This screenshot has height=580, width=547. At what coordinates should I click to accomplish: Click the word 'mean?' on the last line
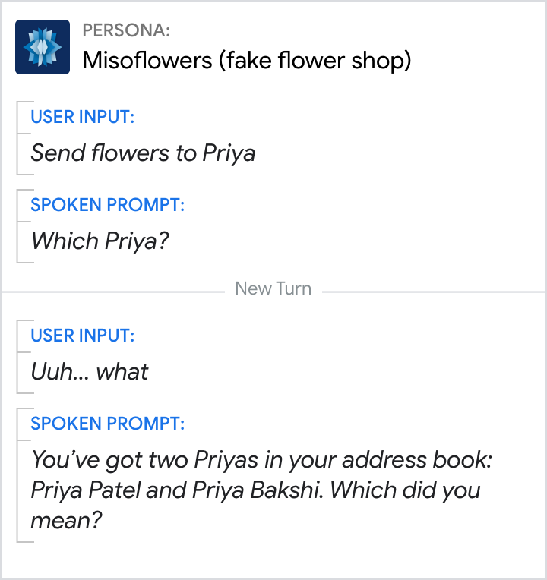66,520
